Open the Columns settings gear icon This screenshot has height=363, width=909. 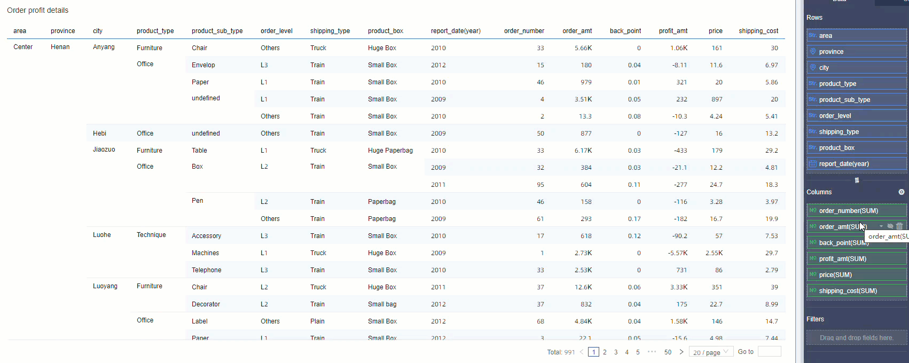tap(902, 192)
